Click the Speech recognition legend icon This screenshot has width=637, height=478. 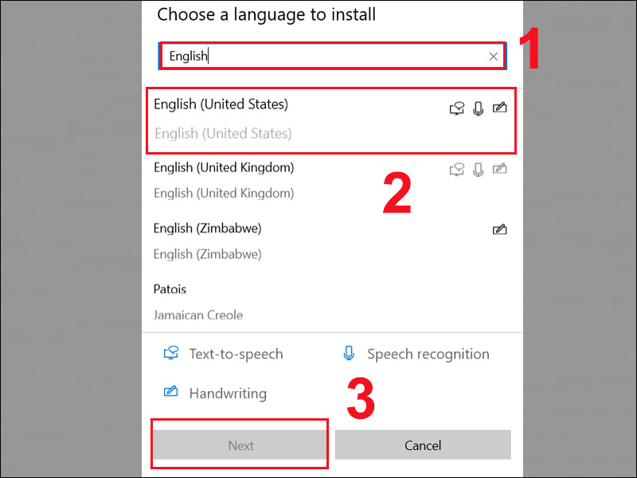click(349, 353)
